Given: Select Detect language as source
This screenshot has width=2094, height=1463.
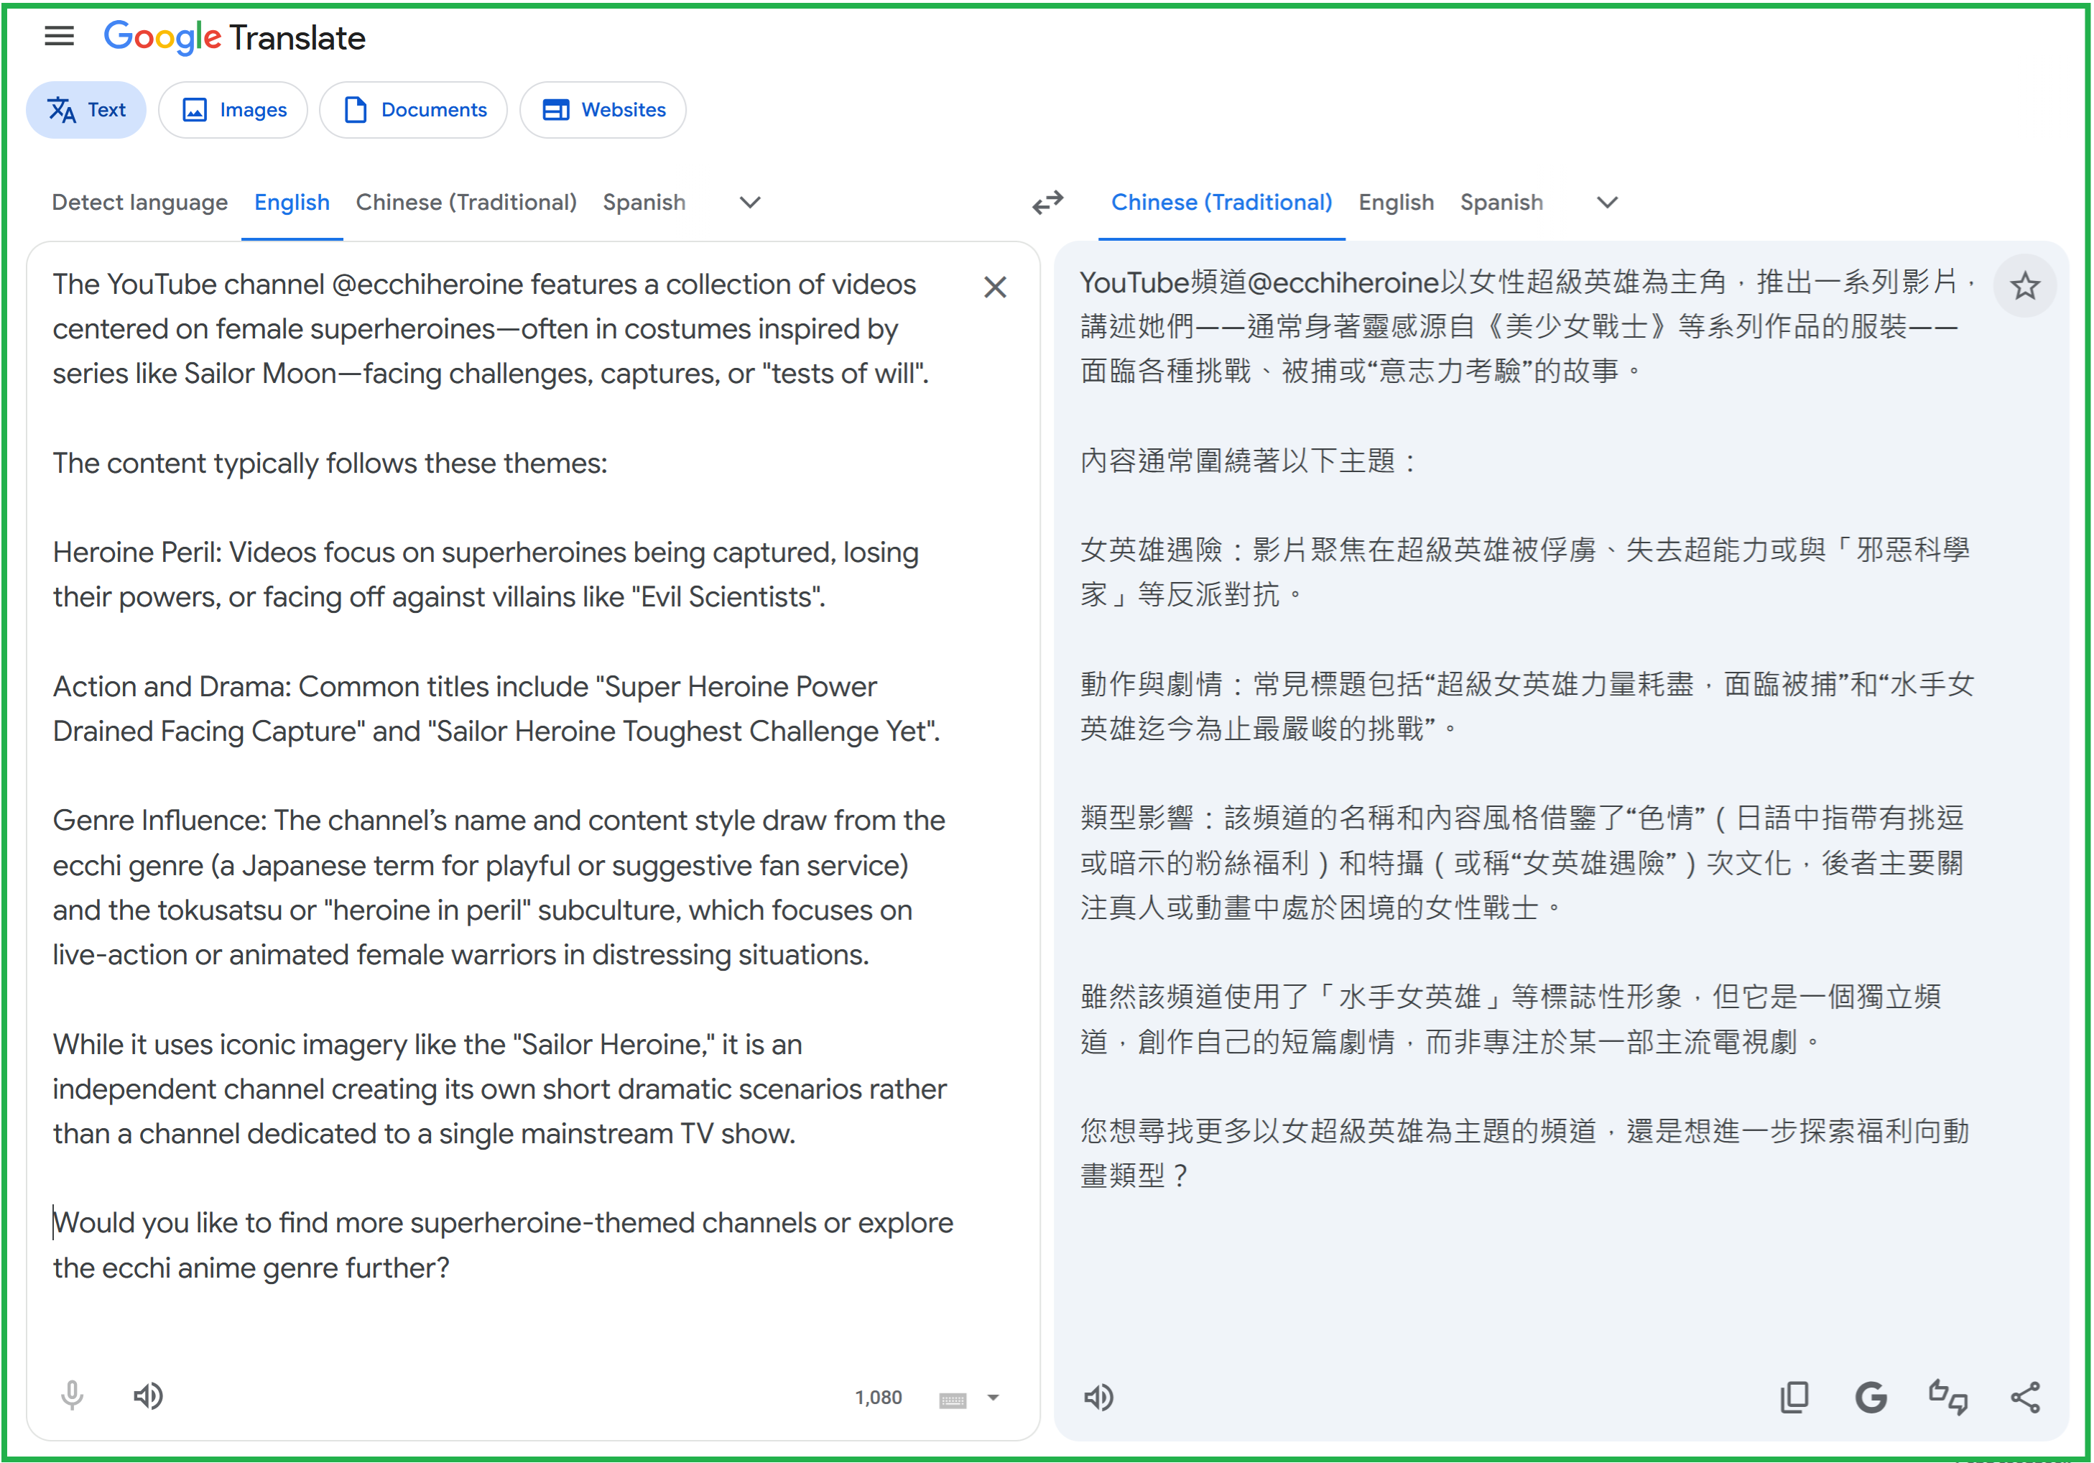Looking at the screenshot, I should tap(139, 203).
